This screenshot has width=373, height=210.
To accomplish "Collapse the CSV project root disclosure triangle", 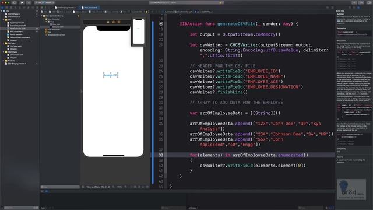I will pyautogui.click(x=1, y=11).
